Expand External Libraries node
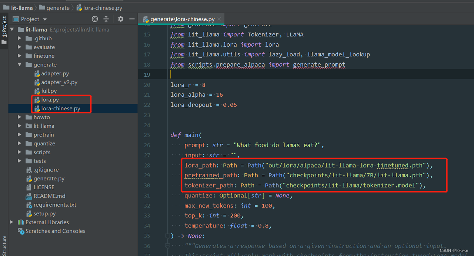 pos(12,222)
